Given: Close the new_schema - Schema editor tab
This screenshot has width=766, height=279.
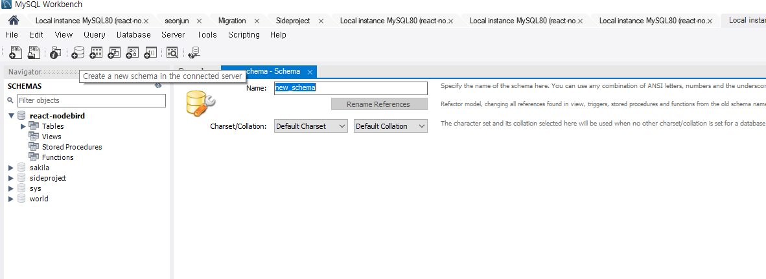Looking at the screenshot, I should click(x=310, y=72).
